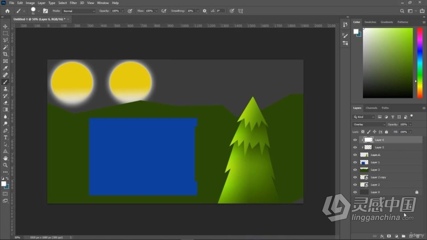
Task: Open the File menu
Action: 12,3
